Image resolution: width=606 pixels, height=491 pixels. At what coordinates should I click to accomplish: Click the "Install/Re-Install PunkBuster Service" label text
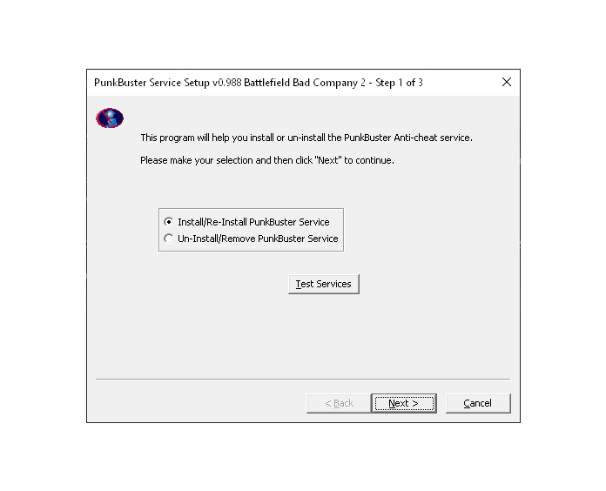[253, 222]
